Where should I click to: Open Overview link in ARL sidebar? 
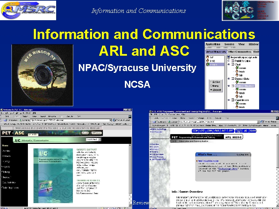(x=154, y=144)
